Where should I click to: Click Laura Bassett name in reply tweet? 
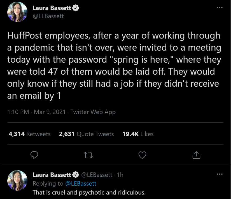[52, 175]
